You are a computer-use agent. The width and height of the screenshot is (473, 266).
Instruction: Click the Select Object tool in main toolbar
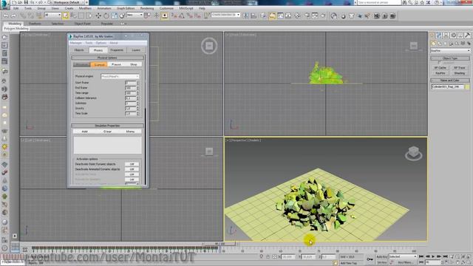pyautogui.click(x=66, y=16)
